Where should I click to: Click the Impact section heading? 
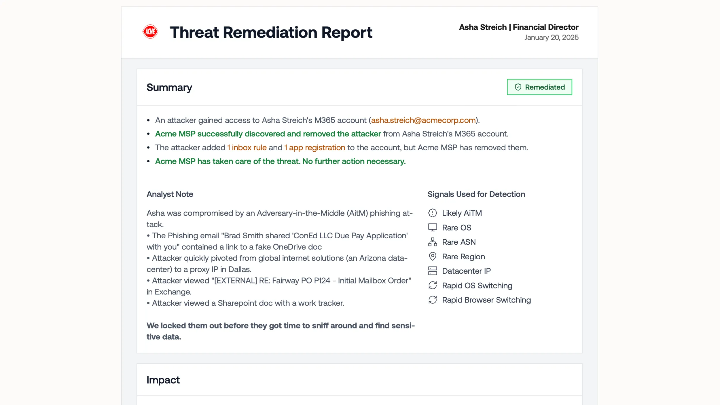pyautogui.click(x=163, y=380)
